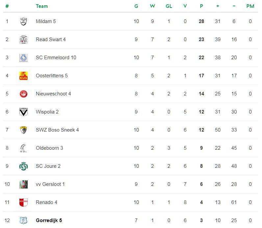This screenshot has width=262, height=228.
Task: Open the Gorredijk 5 team page
Action: pyautogui.click(x=49, y=220)
